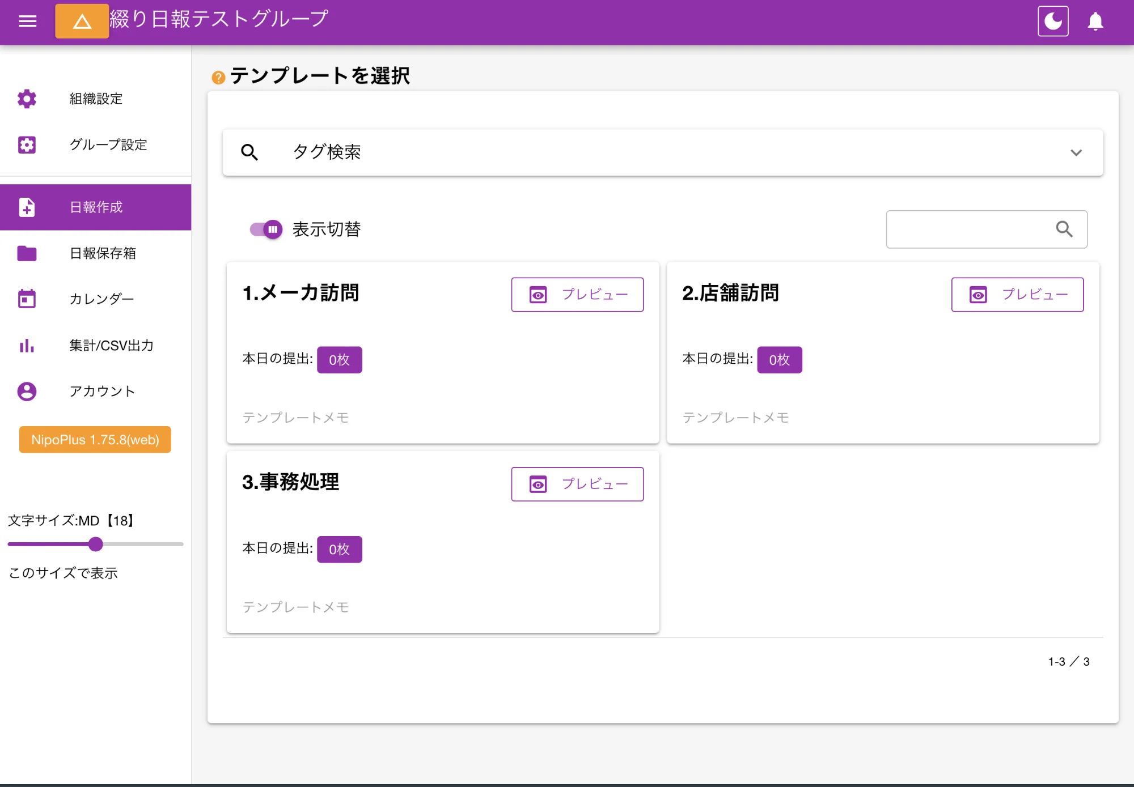Preview the 1.メーカ訪問 template
1134x787 pixels.
577,294
